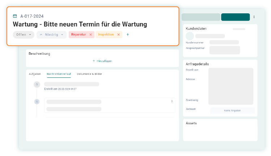Open the three-dot menu on the message card
This screenshot has width=271, height=156.
click(172, 102)
